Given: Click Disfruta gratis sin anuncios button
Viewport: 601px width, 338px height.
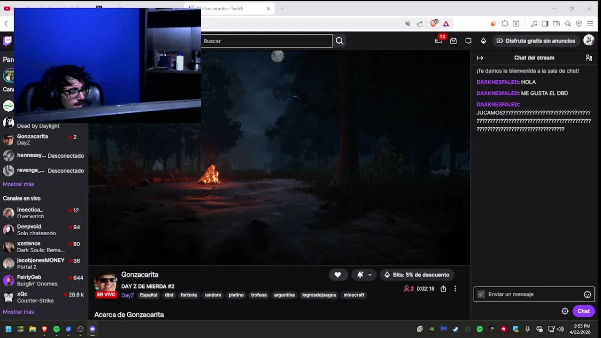Looking at the screenshot, I should (x=536, y=41).
